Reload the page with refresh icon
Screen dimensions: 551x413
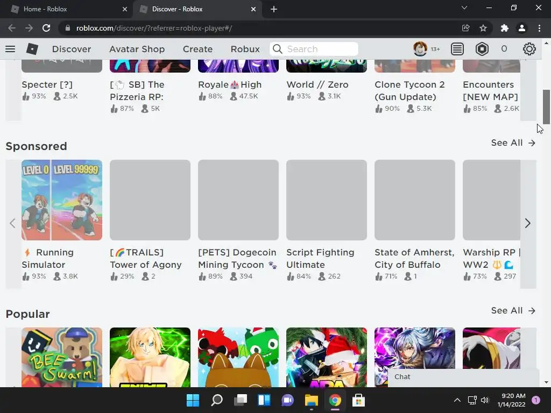[46, 28]
